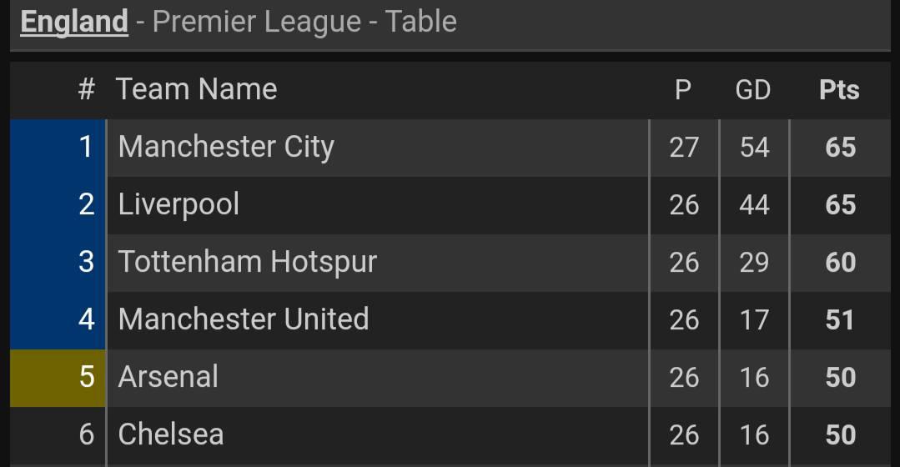The height and width of the screenshot is (467, 900).
Task: Open the Chelsea team entry
Action: coord(170,434)
